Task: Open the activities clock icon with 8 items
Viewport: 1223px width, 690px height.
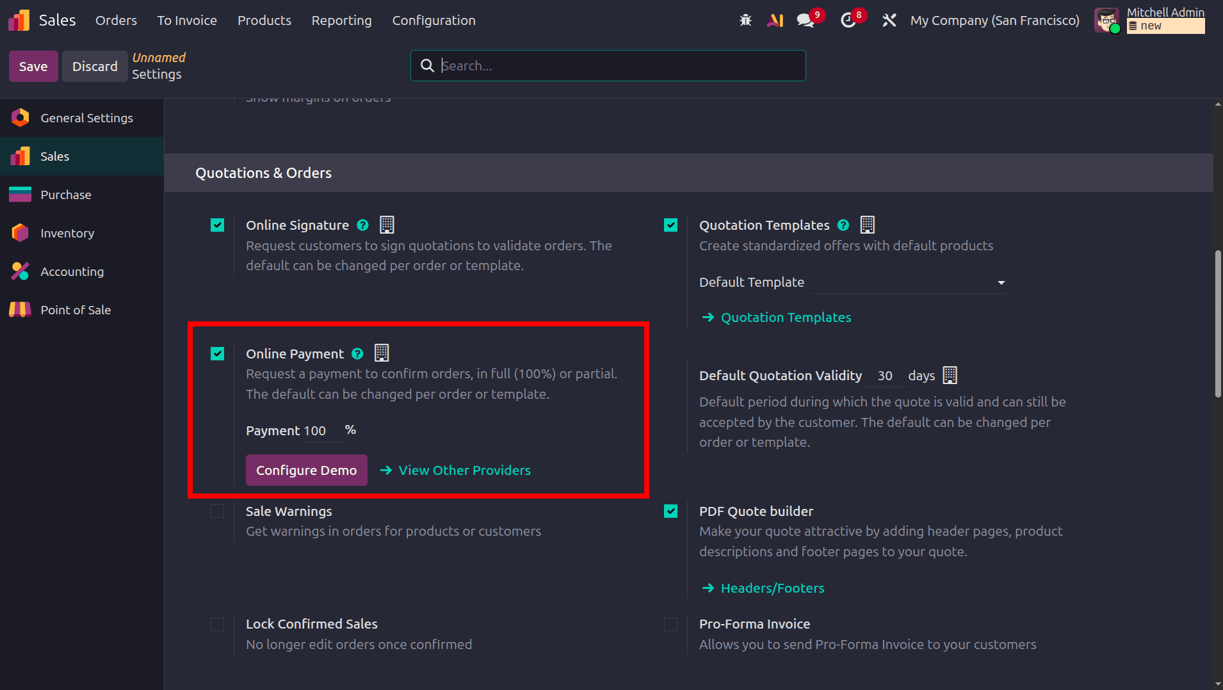Action: click(848, 20)
